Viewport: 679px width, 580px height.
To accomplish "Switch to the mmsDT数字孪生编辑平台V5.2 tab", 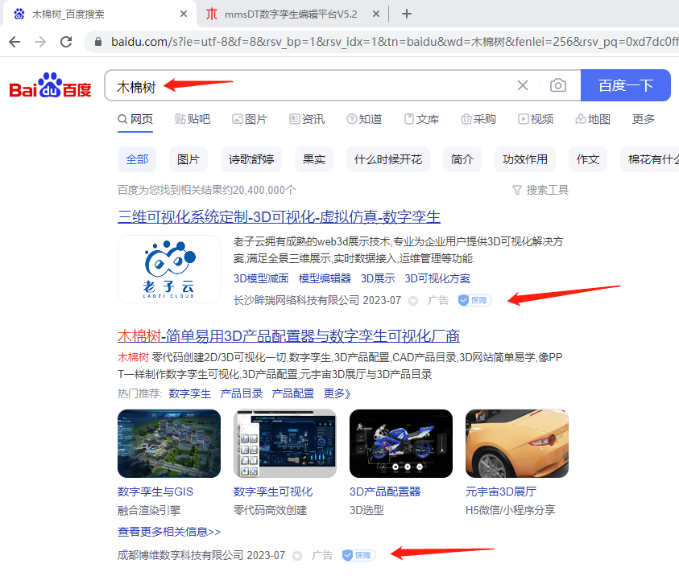I will tap(291, 14).
